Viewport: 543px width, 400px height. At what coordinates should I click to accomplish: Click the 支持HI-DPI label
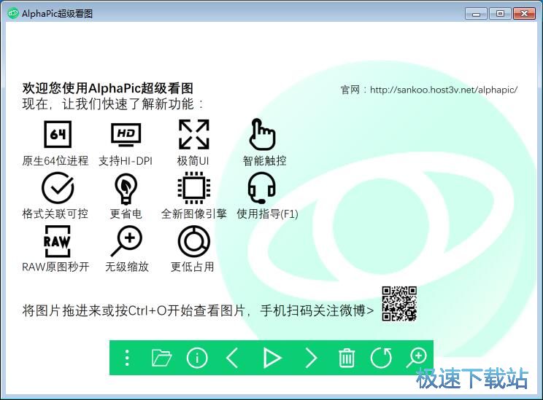coord(126,161)
